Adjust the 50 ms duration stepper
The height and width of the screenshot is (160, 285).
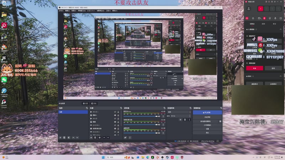click(x=190, y=116)
